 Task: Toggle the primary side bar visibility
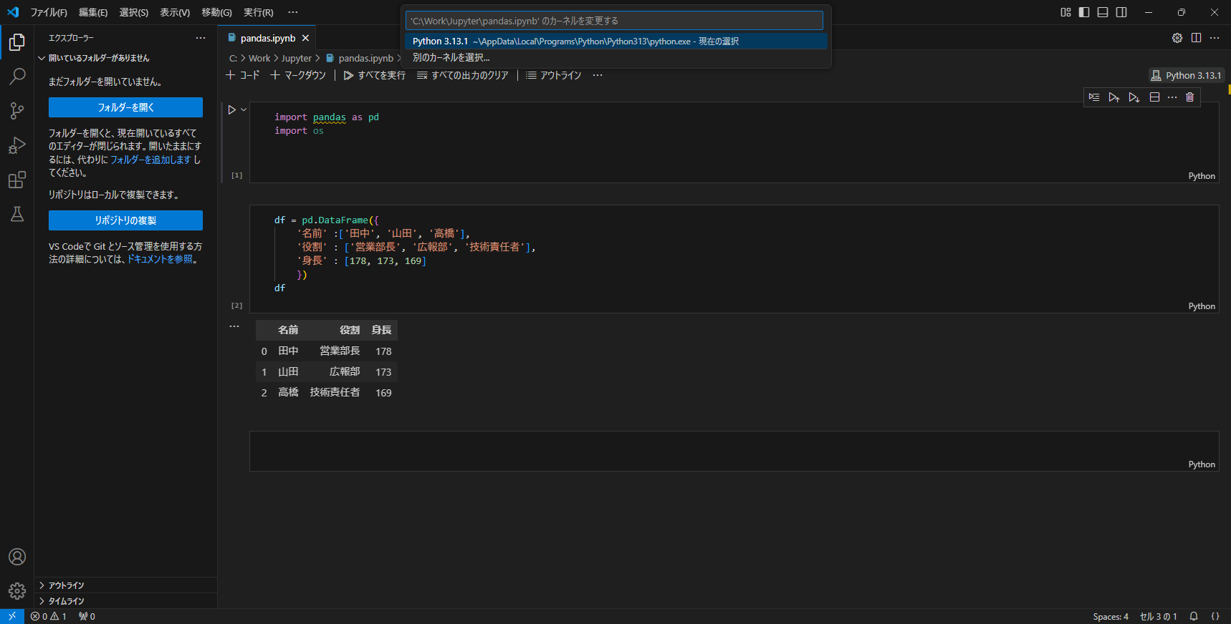(1084, 12)
